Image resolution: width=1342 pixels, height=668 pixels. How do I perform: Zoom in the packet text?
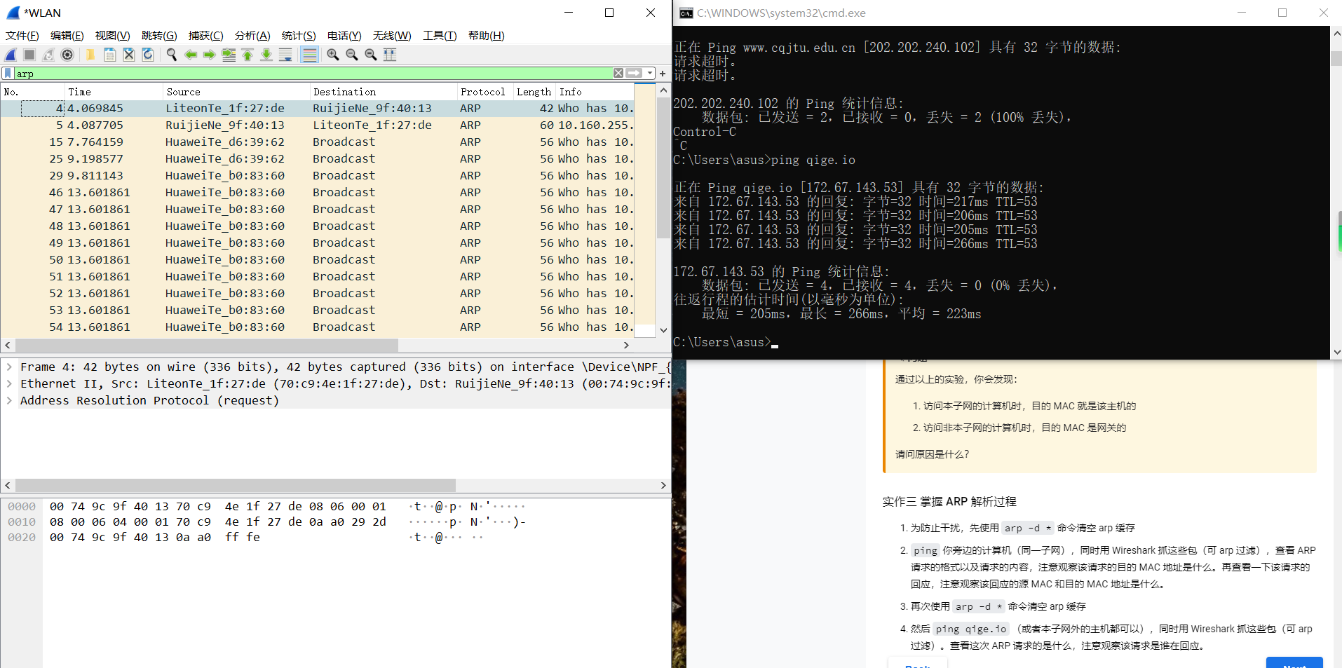tap(333, 55)
